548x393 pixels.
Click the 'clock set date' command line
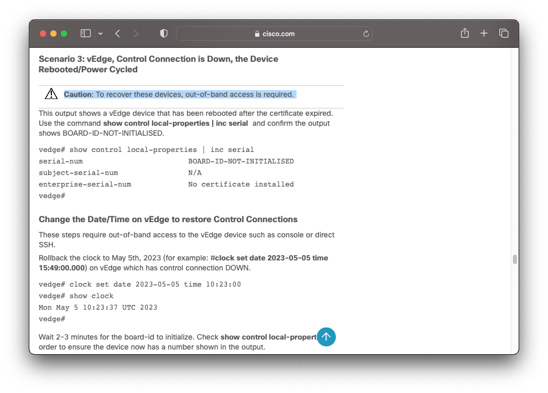[140, 284]
